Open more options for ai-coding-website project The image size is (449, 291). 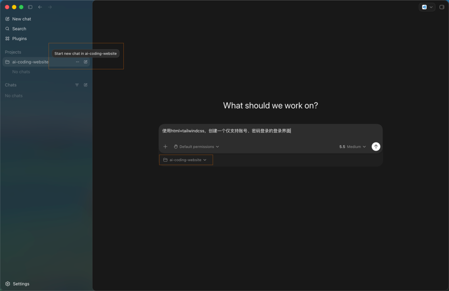click(77, 62)
